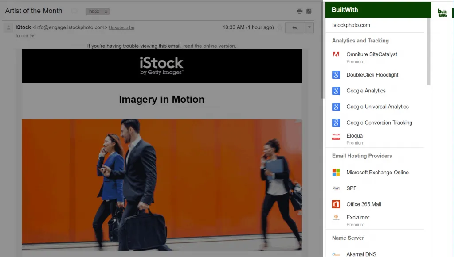454x257 pixels.
Task: Click the Omniture SiteCatalyst Adobe icon
Action: [336, 54]
